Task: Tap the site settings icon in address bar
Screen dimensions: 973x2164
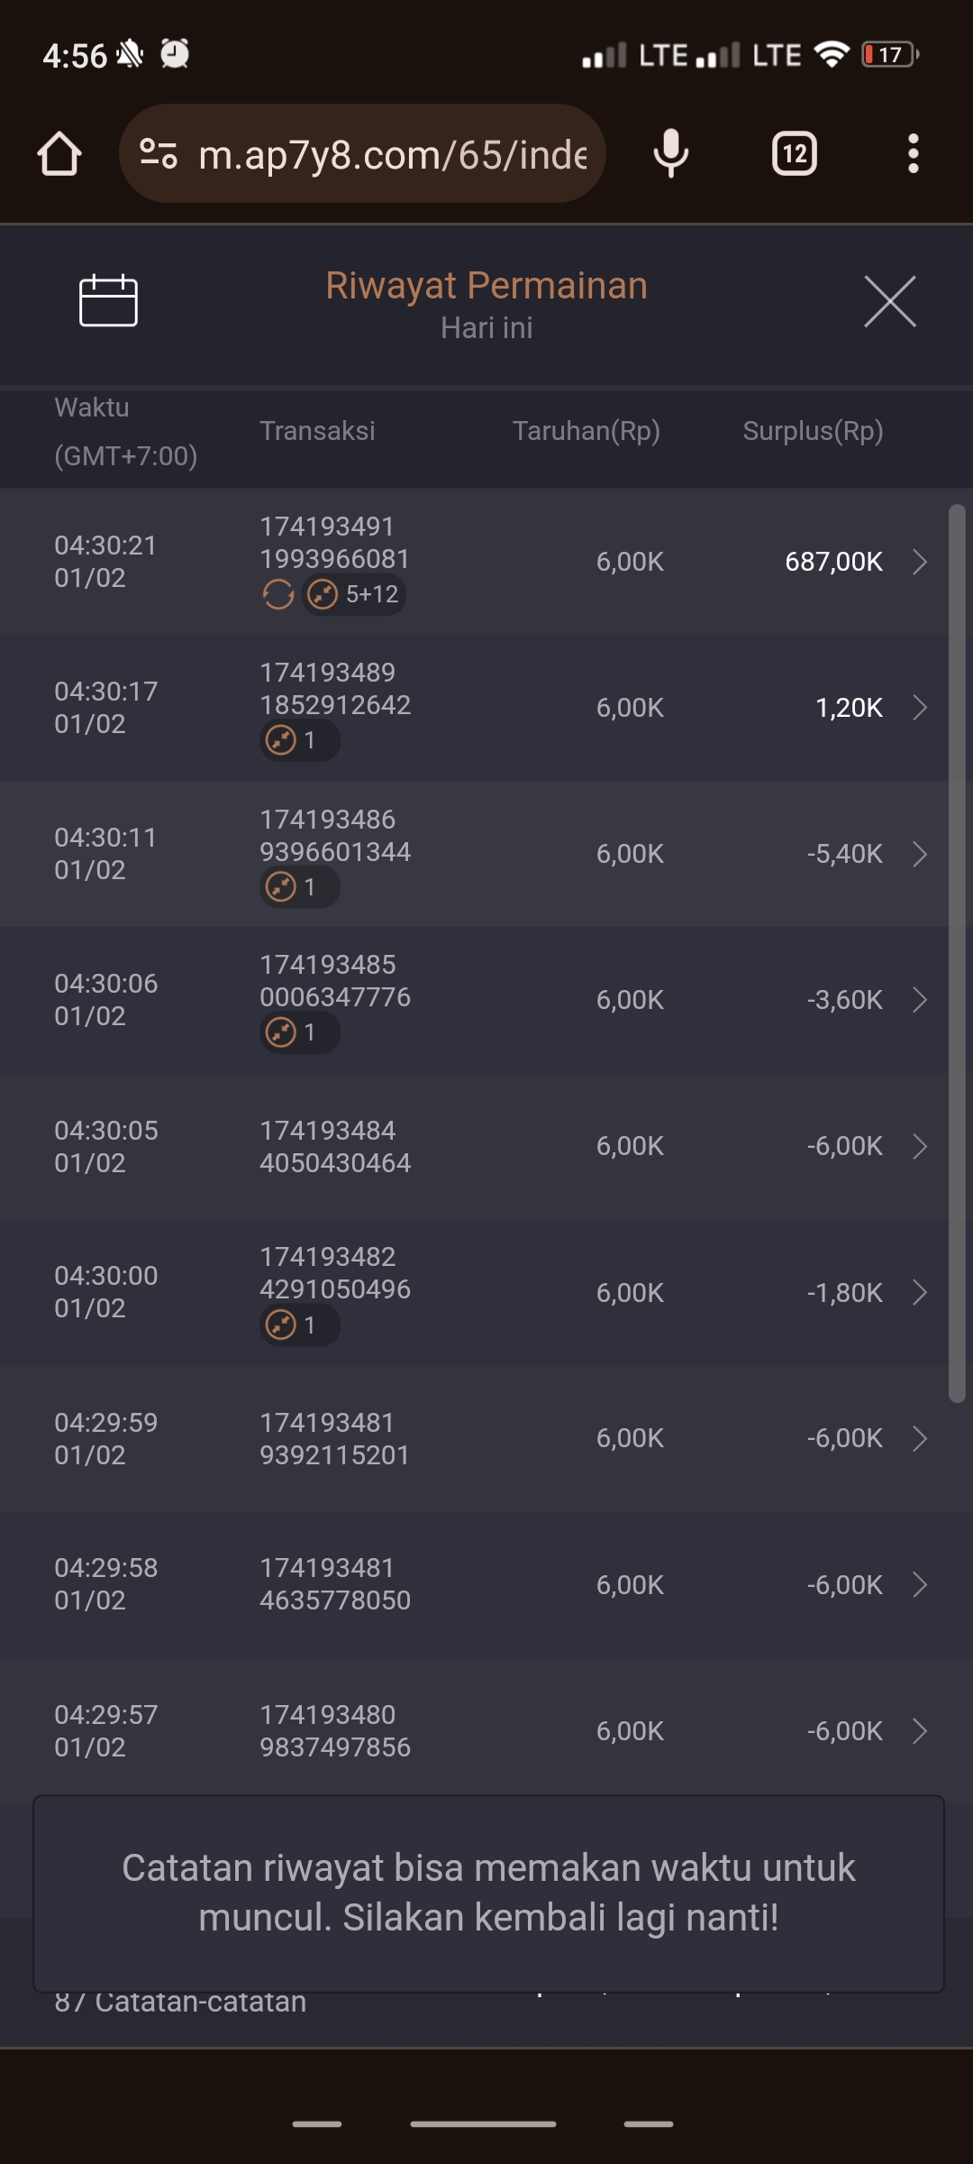Action: pyautogui.click(x=159, y=154)
